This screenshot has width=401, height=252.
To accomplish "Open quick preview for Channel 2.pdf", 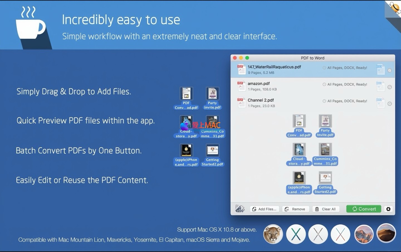I will click(390, 104).
